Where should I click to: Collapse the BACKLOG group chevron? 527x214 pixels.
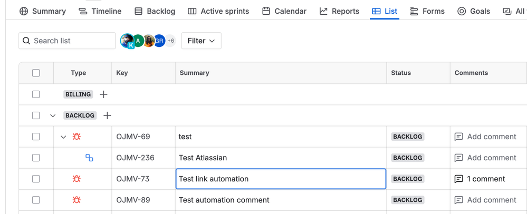[53, 115]
